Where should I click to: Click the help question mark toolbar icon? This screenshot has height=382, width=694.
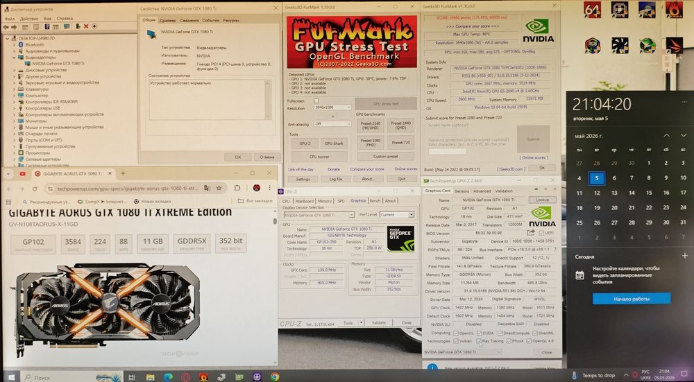pos(47,26)
